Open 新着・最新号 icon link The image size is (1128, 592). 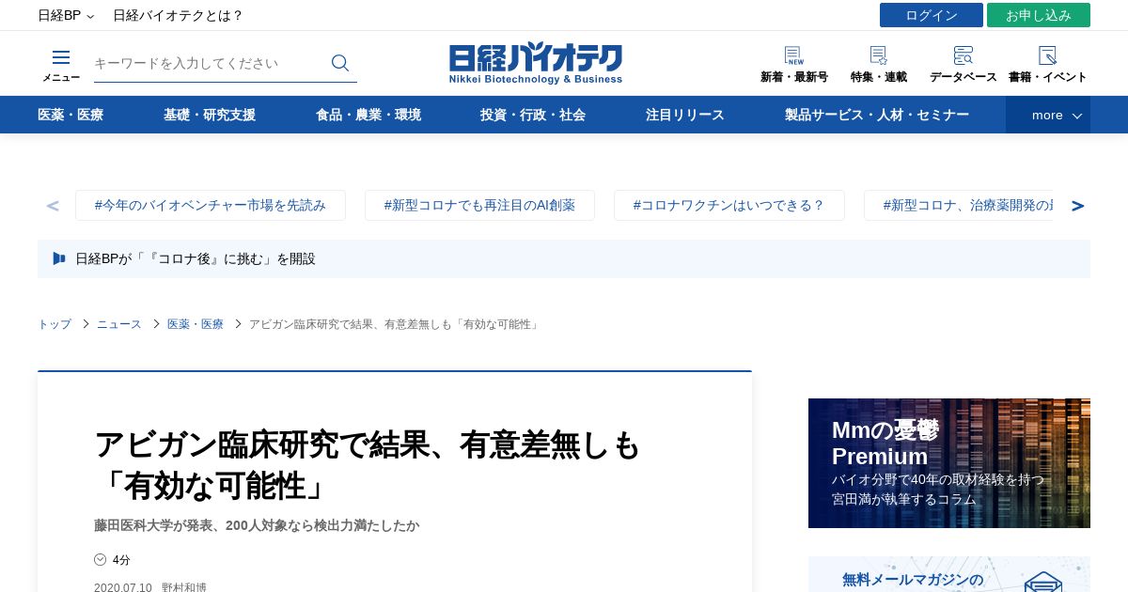(794, 64)
